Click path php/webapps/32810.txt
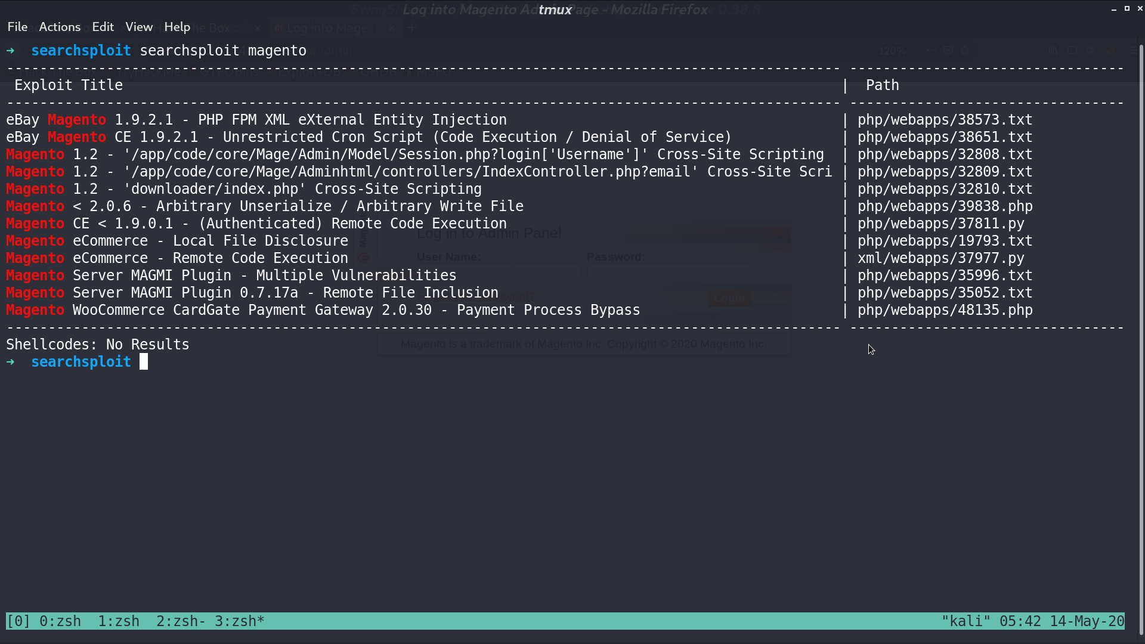Viewport: 1145px width, 644px height. coord(945,189)
